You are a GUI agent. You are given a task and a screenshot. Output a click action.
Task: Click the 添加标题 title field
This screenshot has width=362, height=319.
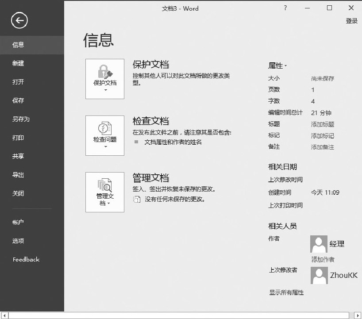pyautogui.click(x=323, y=124)
